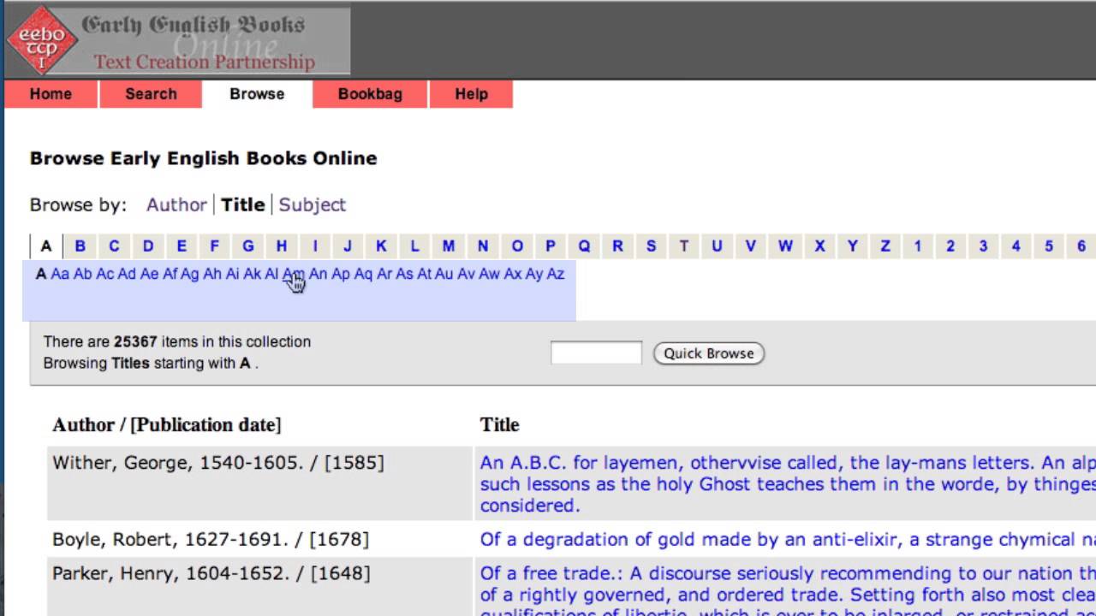The width and height of the screenshot is (1096, 616).
Task: Select letter W in the alphabet bar
Action: pyautogui.click(x=785, y=246)
